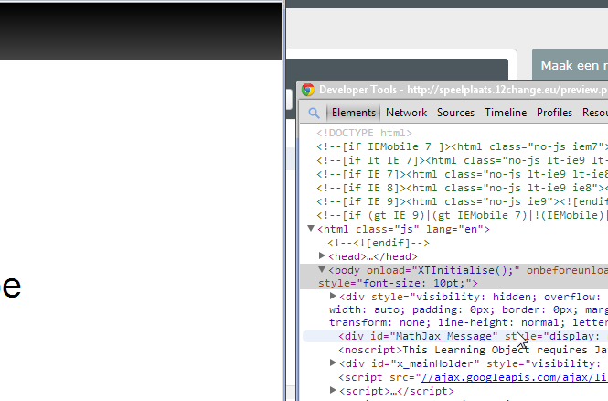The height and width of the screenshot is (401, 608).
Task: Select the 'if IE 9' comment line
Action: (462, 201)
